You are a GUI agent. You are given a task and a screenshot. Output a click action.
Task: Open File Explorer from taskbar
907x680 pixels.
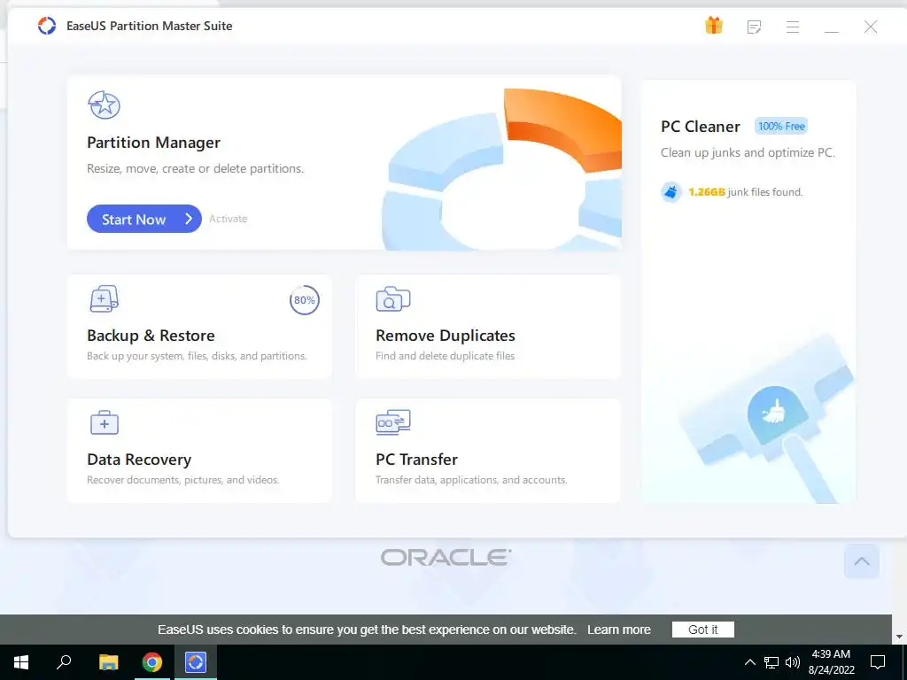click(108, 662)
